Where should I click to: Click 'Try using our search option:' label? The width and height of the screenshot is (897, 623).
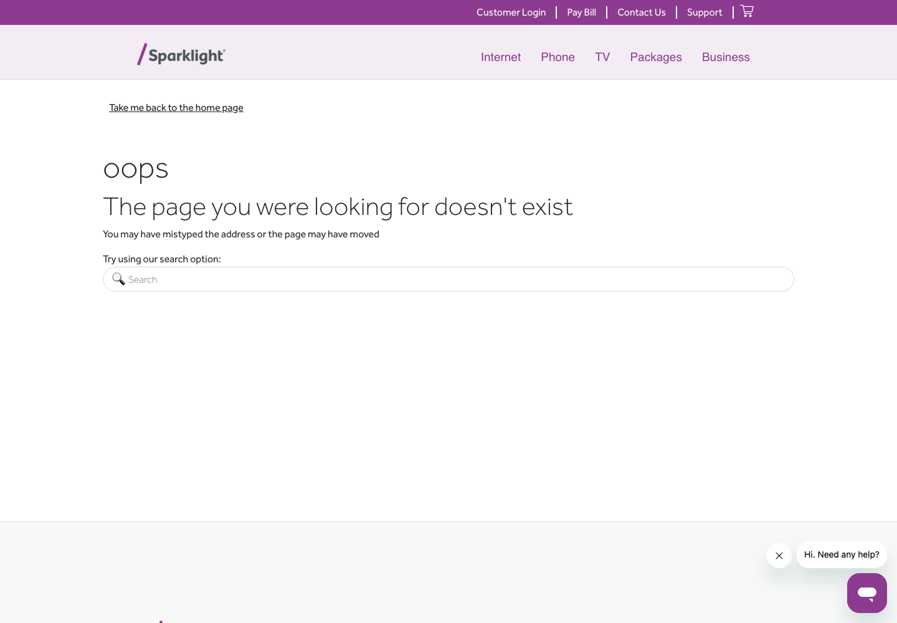(162, 259)
